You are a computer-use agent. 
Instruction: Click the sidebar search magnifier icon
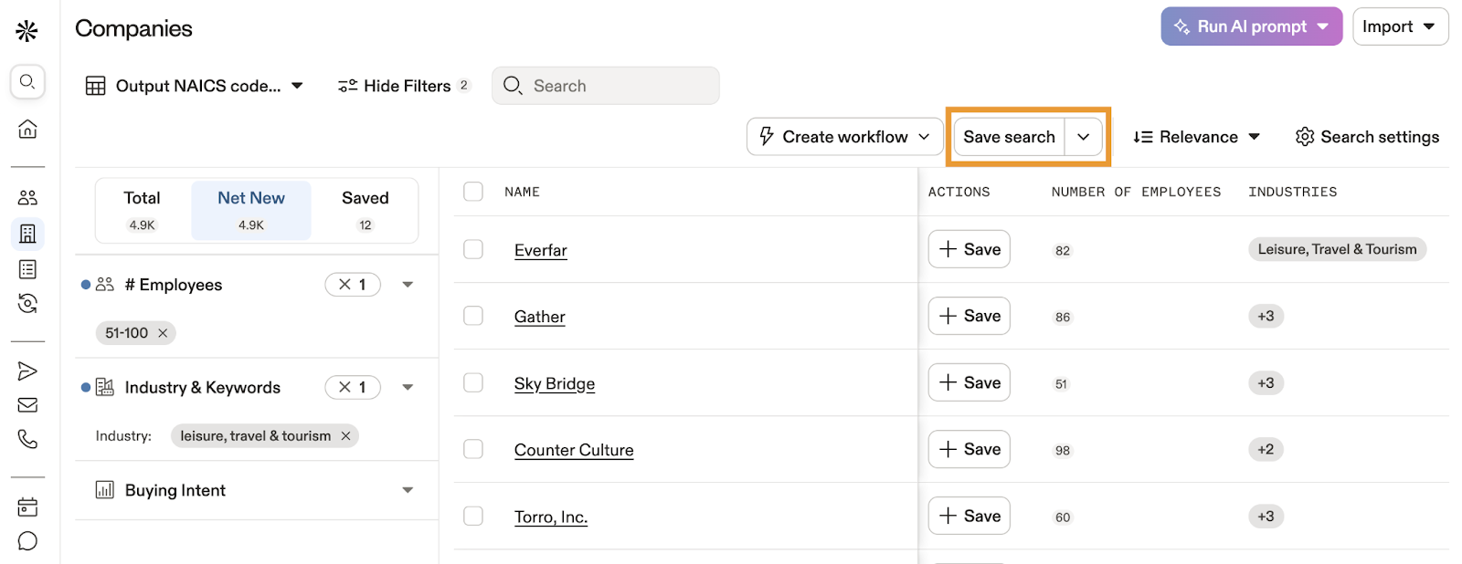(27, 82)
